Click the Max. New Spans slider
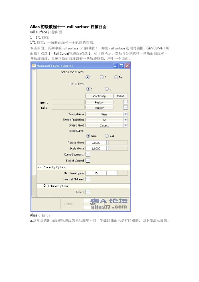This screenshot has width=199, height=282. point(117,173)
